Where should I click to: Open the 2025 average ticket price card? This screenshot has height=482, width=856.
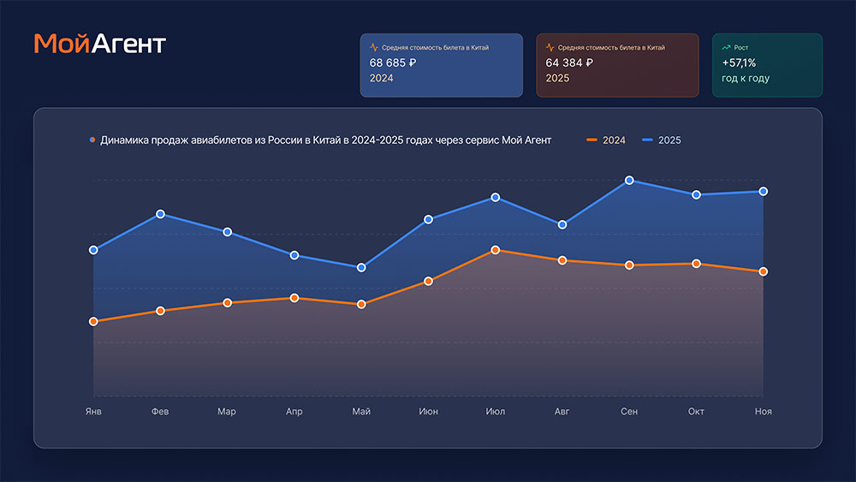click(x=617, y=65)
